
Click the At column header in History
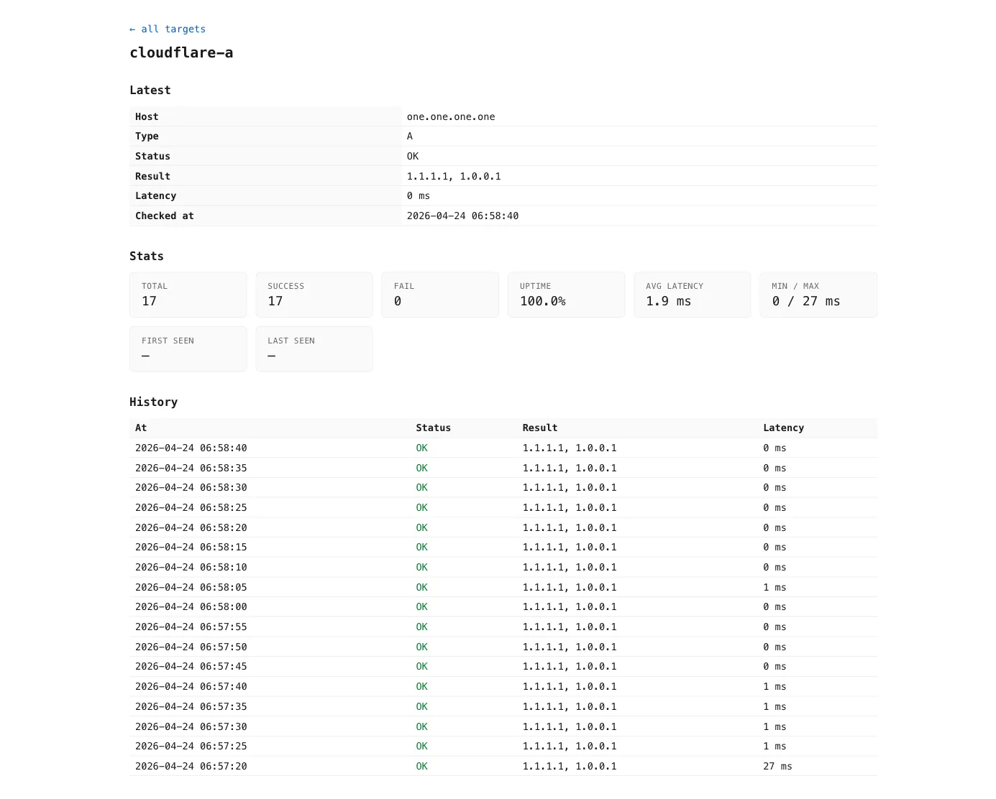(141, 428)
